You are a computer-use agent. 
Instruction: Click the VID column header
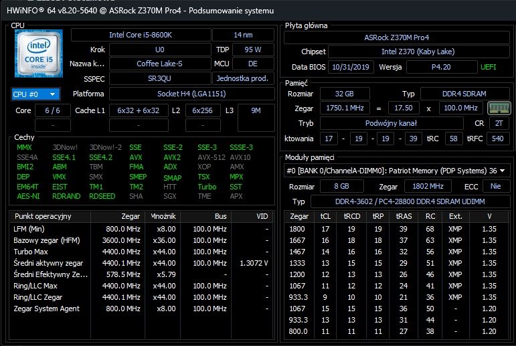click(x=253, y=216)
